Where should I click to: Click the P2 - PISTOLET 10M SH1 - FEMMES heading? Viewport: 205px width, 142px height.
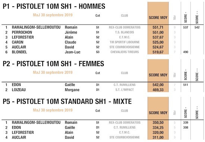[x=53, y=64]
